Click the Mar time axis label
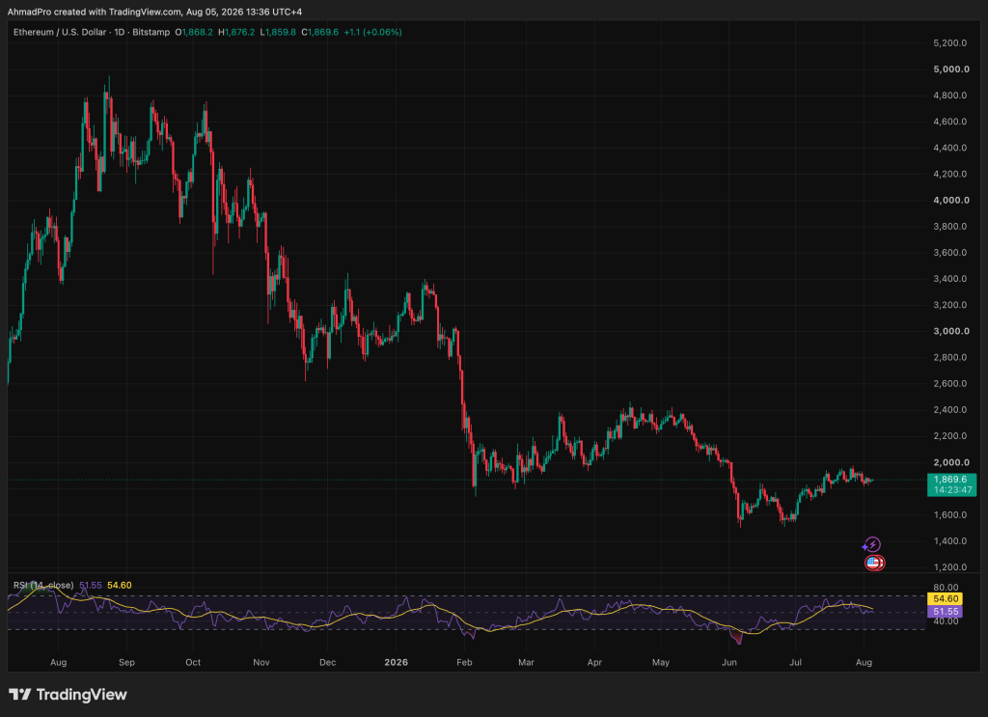 [526, 662]
